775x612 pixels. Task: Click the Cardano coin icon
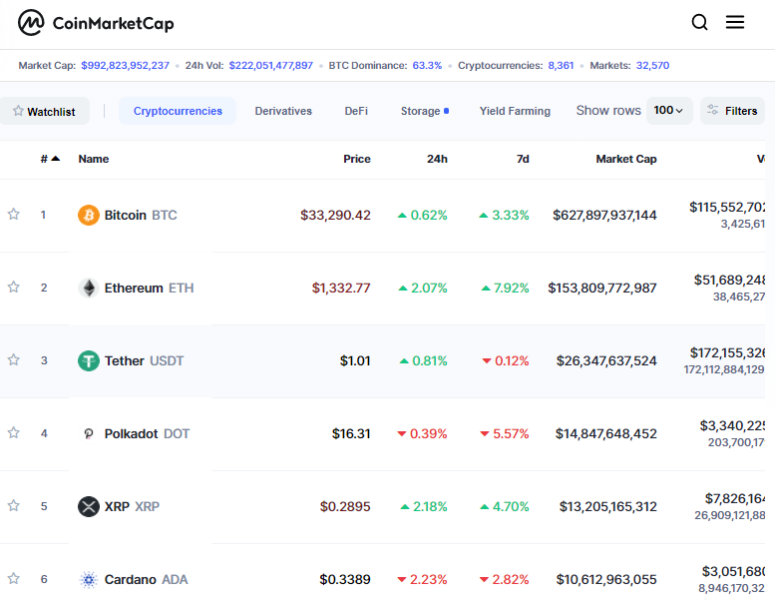pos(89,579)
